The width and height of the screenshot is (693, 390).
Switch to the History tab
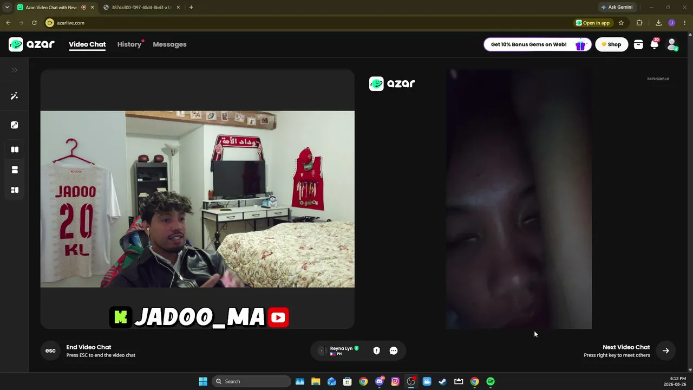129,44
